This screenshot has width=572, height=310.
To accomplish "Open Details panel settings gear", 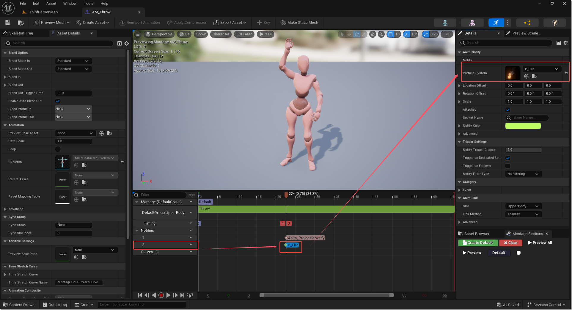I will point(566,43).
